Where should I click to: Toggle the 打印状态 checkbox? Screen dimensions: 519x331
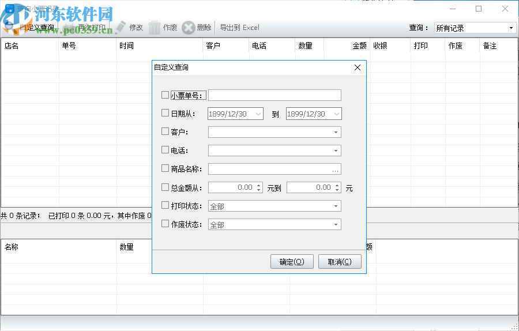pyautogui.click(x=165, y=205)
